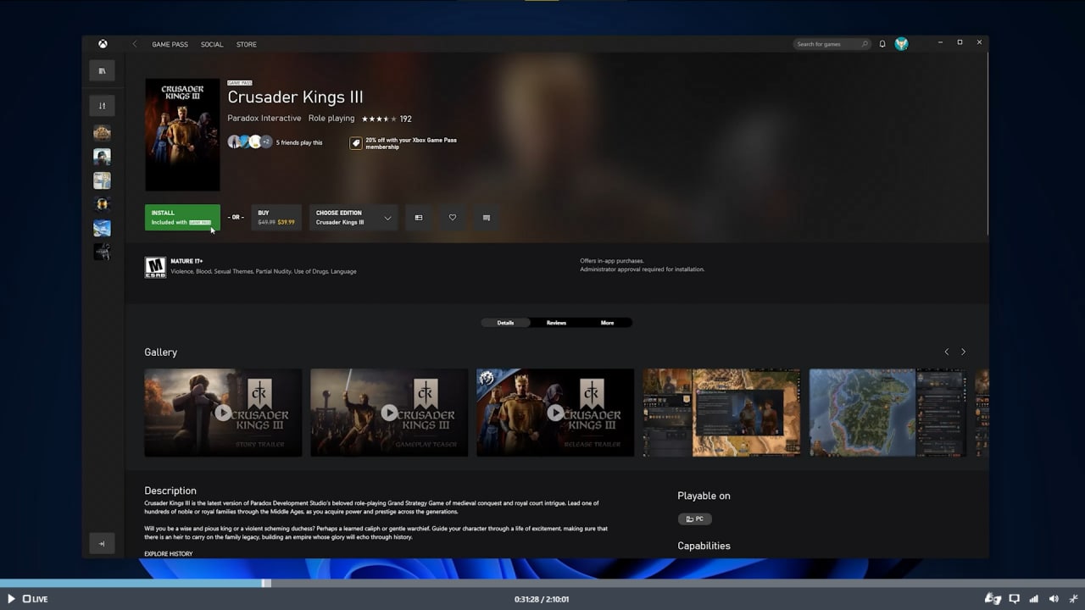Play the Gameplay Teaser video thumbnail
1085x610 pixels.
389,413
